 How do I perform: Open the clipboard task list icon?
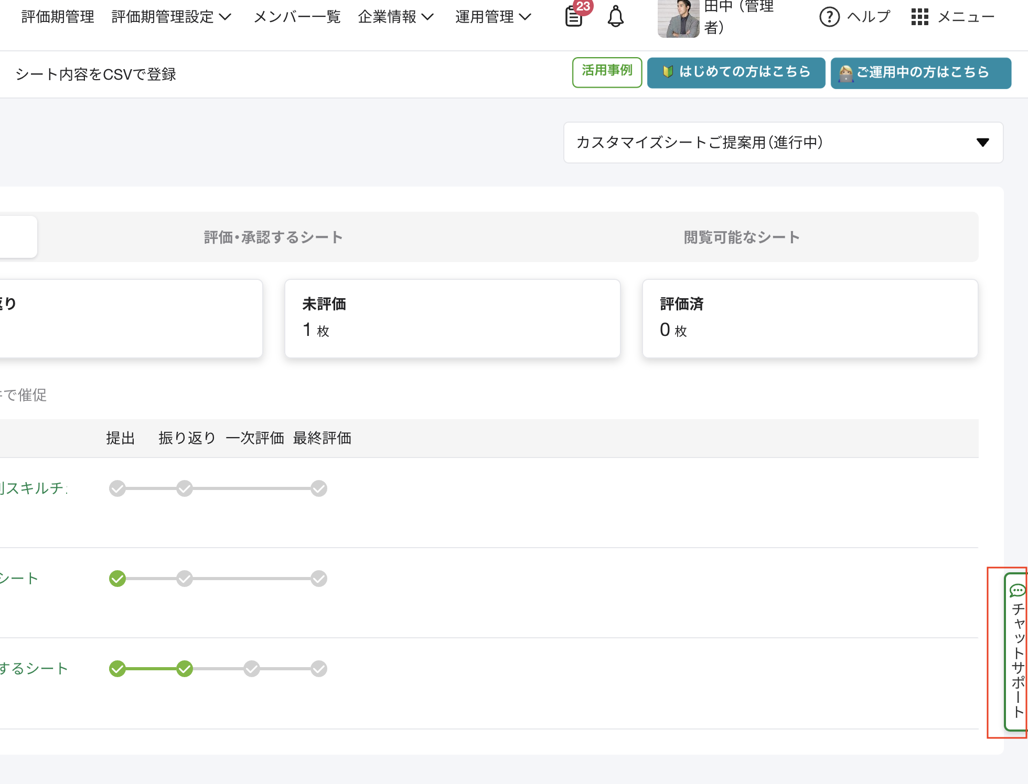(x=574, y=17)
